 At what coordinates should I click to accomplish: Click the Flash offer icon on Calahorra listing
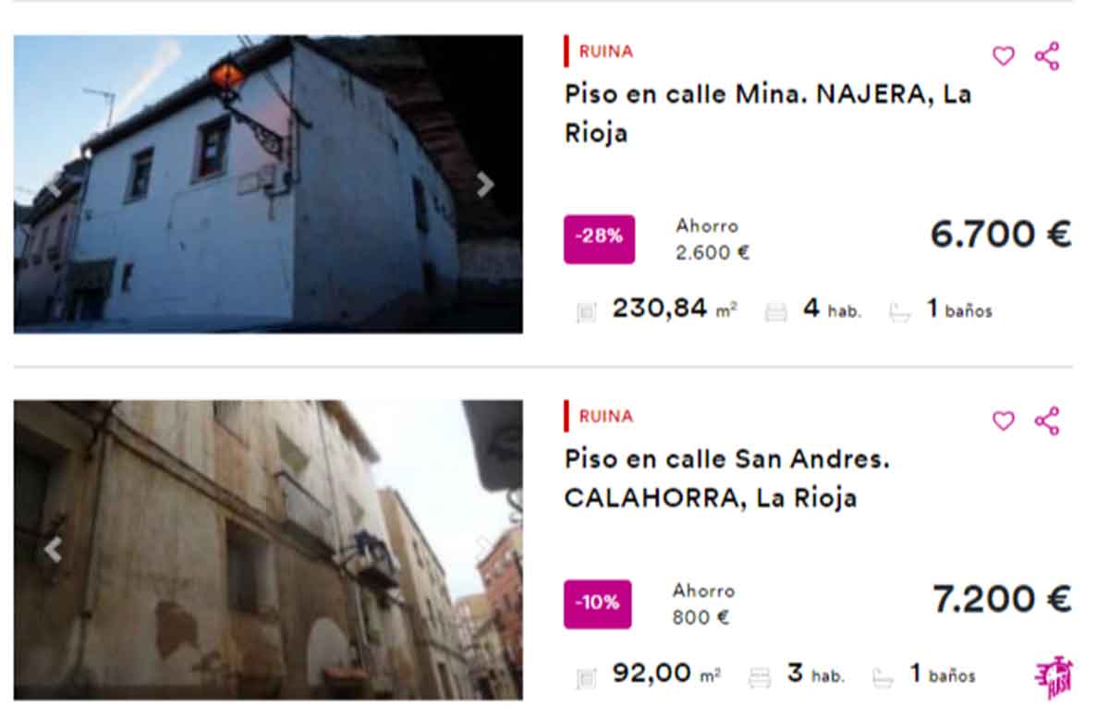1053,677
